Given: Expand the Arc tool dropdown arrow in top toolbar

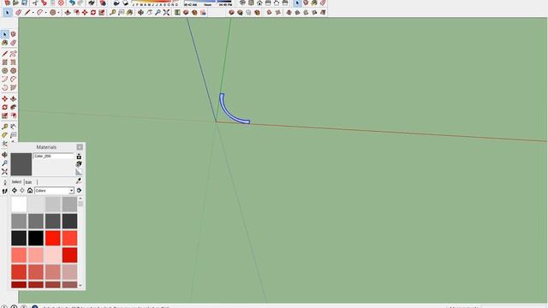Looking at the screenshot, I should coord(45,13).
